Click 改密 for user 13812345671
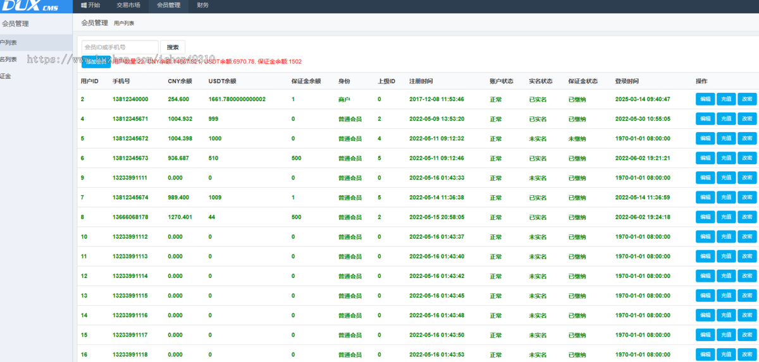Viewport: 759px width, 362px height. pos(747,119)
